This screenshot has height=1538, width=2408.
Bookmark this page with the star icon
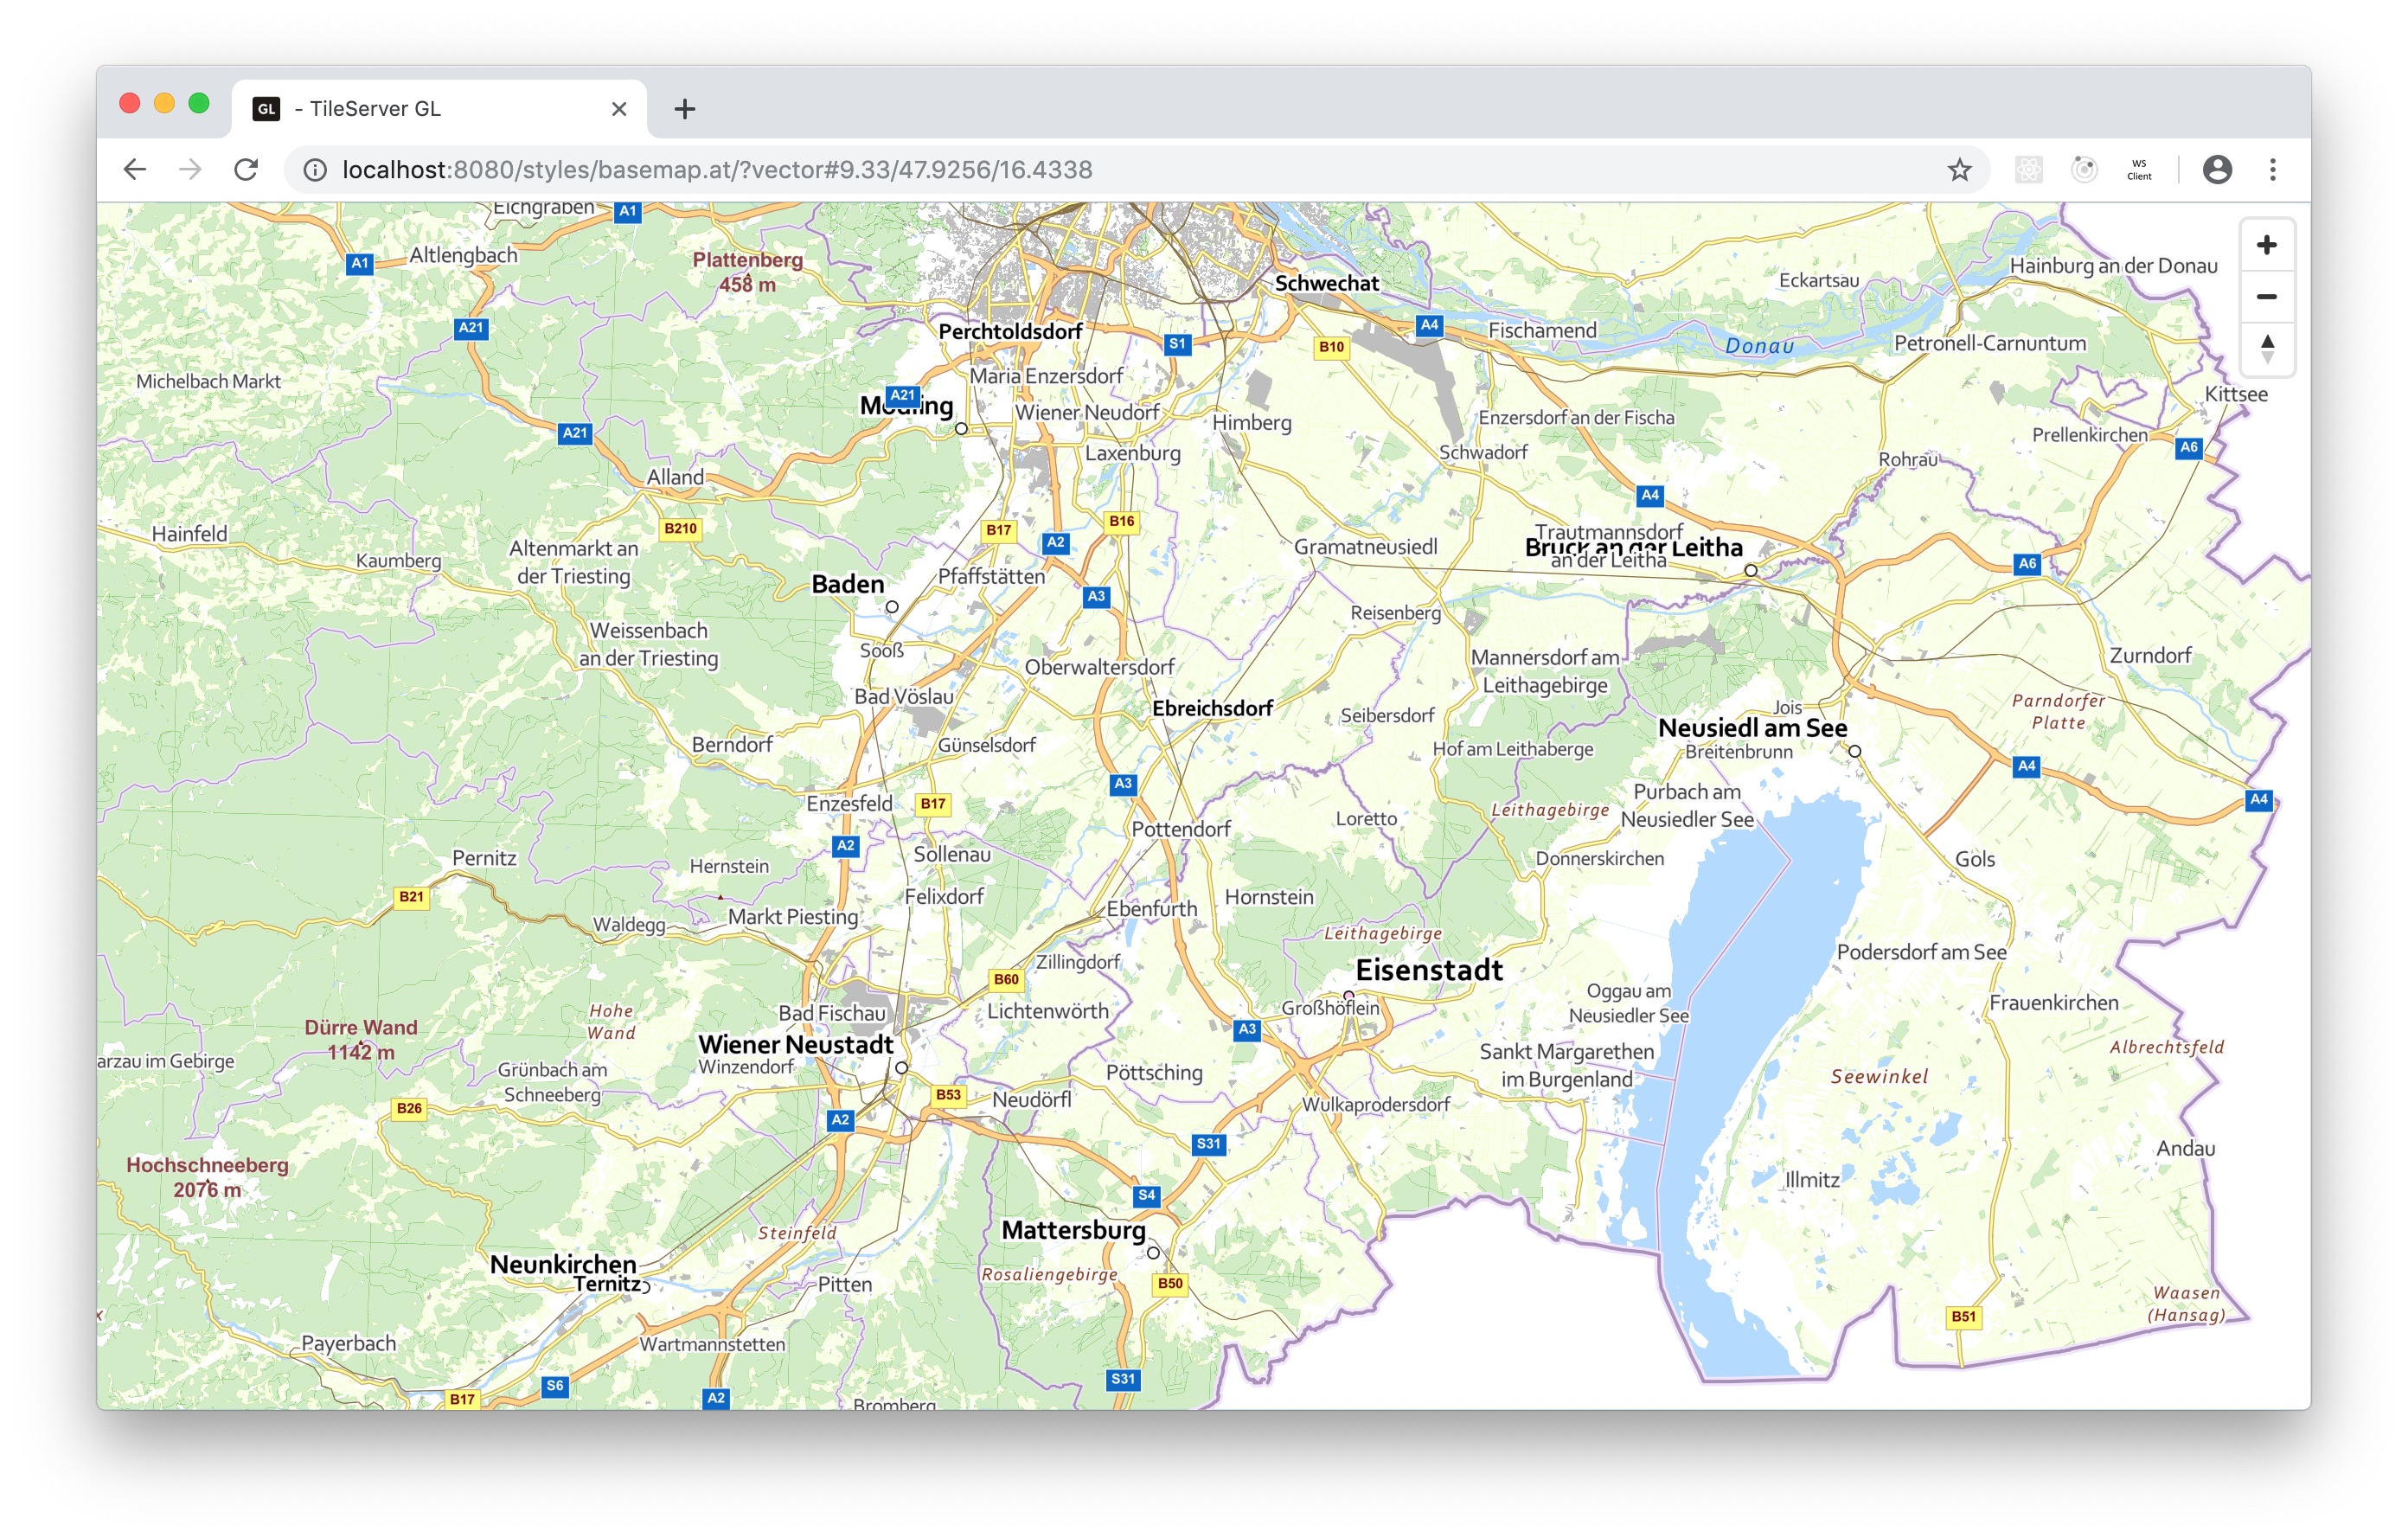point(1959,170)
